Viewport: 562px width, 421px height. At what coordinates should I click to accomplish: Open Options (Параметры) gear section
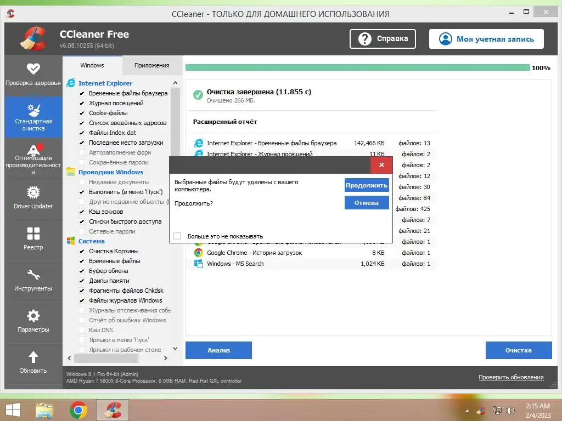pos(33,321)
